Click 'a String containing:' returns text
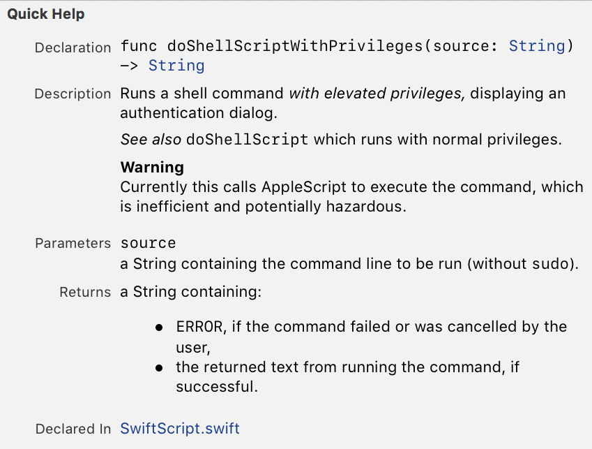Screen dimensions: 592x449 coord(191,292)
